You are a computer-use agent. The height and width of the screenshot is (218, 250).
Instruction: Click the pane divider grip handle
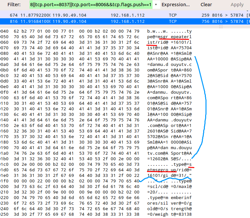[221, 27]
